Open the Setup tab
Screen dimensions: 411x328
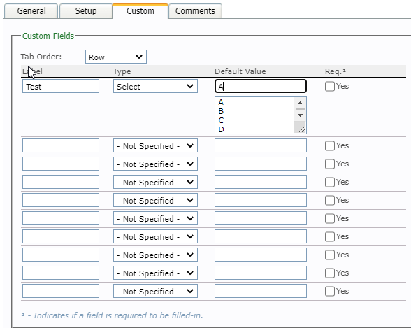pos(86,11)
